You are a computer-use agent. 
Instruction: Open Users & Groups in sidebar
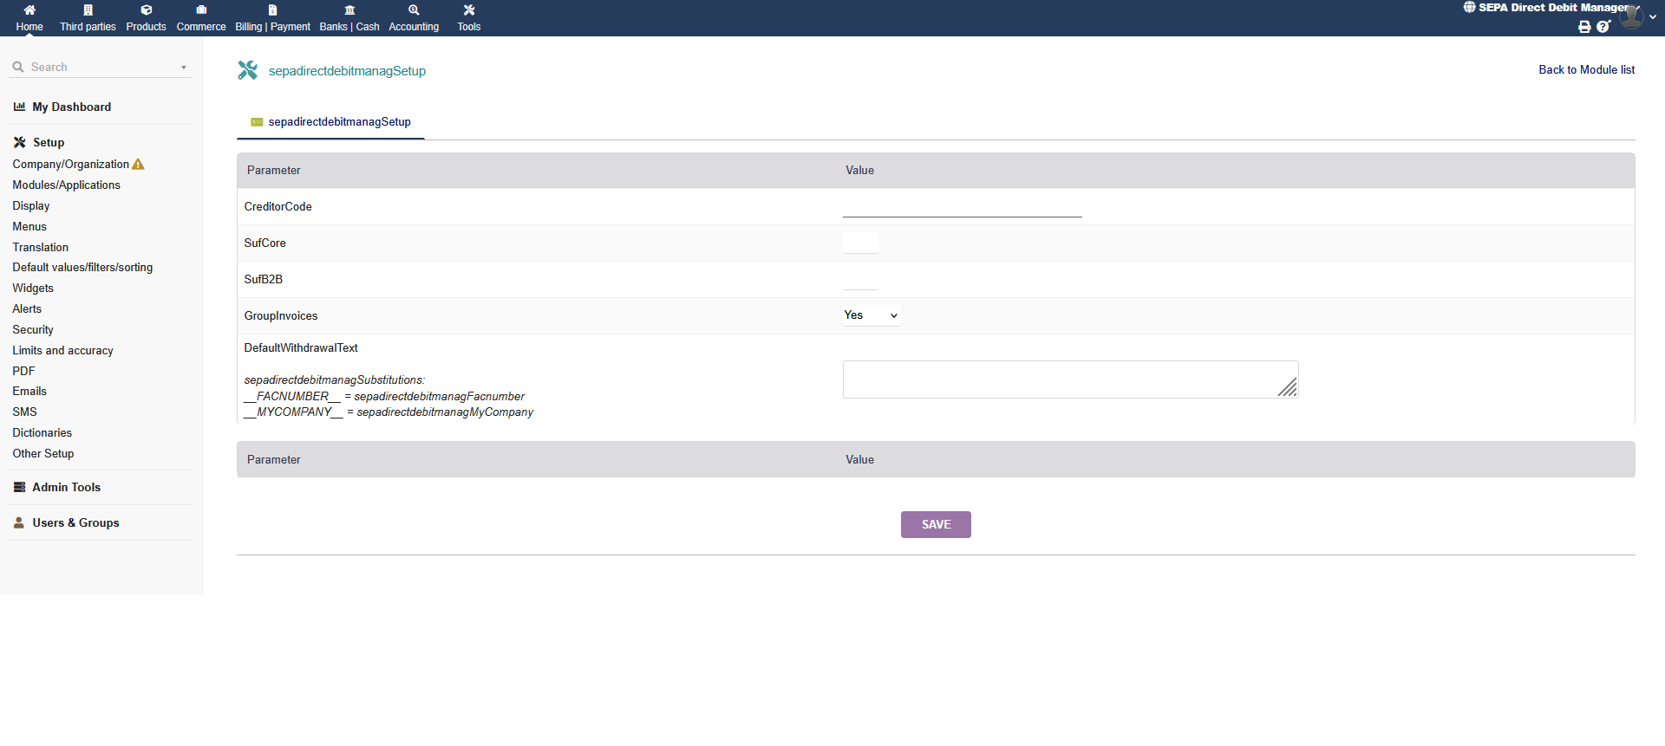tap(75, 523)
